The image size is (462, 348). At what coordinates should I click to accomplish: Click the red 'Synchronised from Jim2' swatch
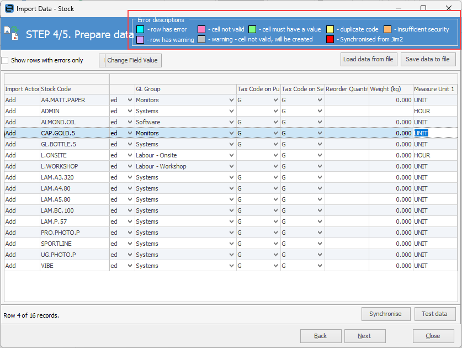pos(330,40)
